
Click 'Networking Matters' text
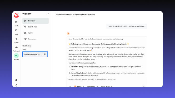[x=78, y=73]
